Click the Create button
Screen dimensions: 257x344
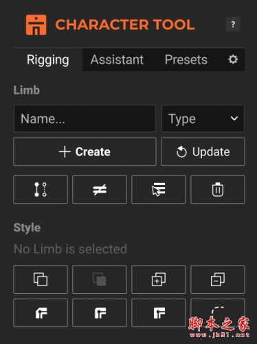point(85,151)
